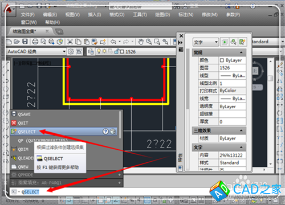This screenshot has height=205, width=285.
Task: Open the 修改(M) menu
Action: [210, 15]
